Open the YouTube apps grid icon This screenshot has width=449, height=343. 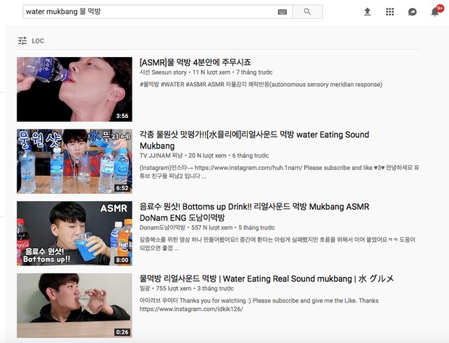(x=390, y=12)
